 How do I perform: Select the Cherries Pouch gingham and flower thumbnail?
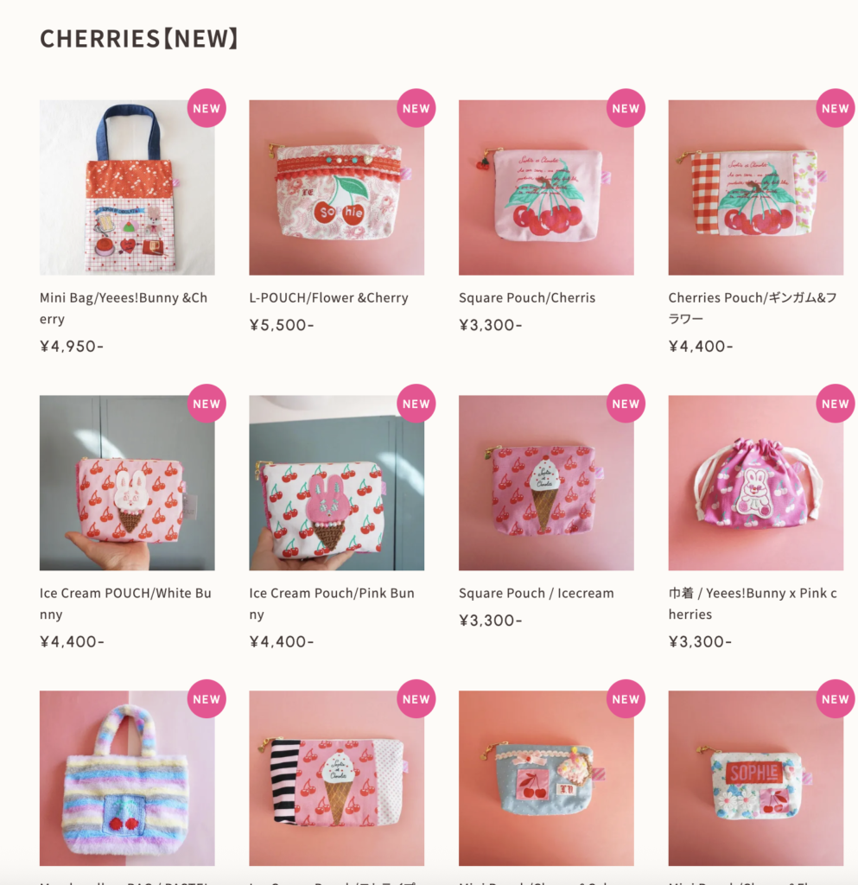coord(756,188)
